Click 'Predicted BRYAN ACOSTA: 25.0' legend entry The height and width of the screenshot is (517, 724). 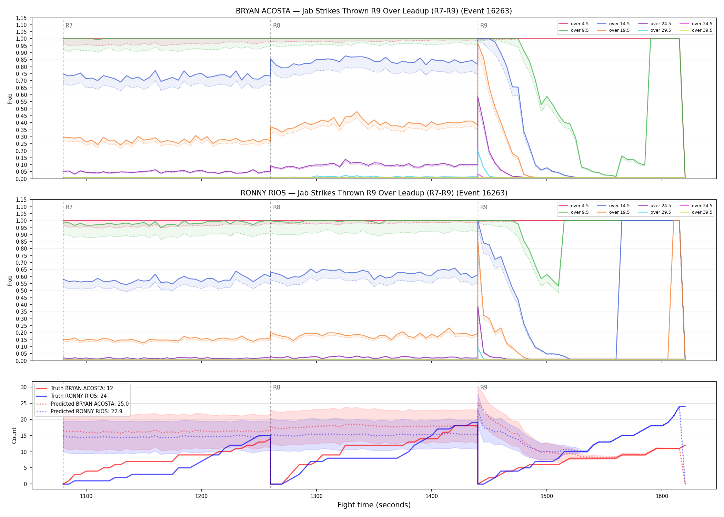[82, 404]
